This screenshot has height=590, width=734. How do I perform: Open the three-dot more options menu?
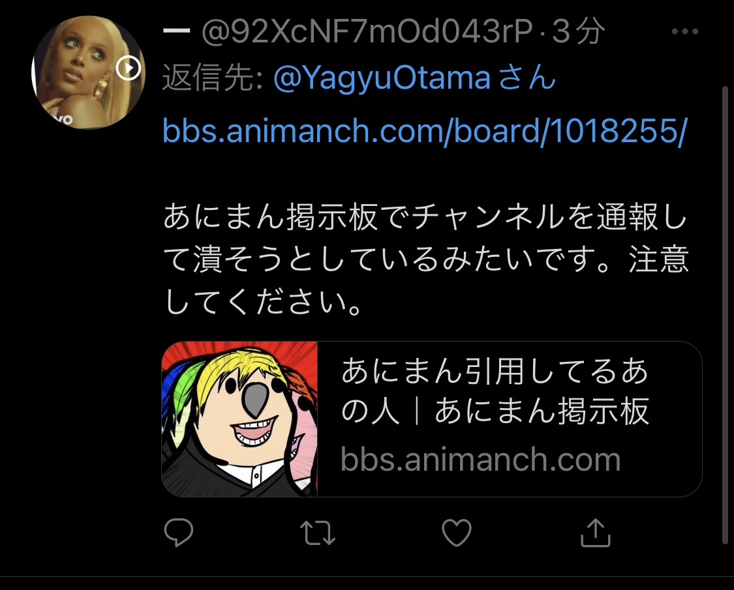(x=685, y=31)
